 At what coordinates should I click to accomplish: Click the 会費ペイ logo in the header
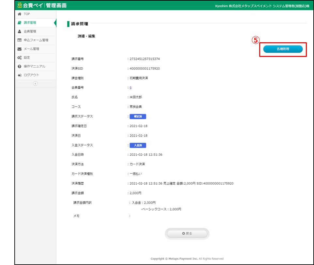pyautogui.click(x=42, y=5)
